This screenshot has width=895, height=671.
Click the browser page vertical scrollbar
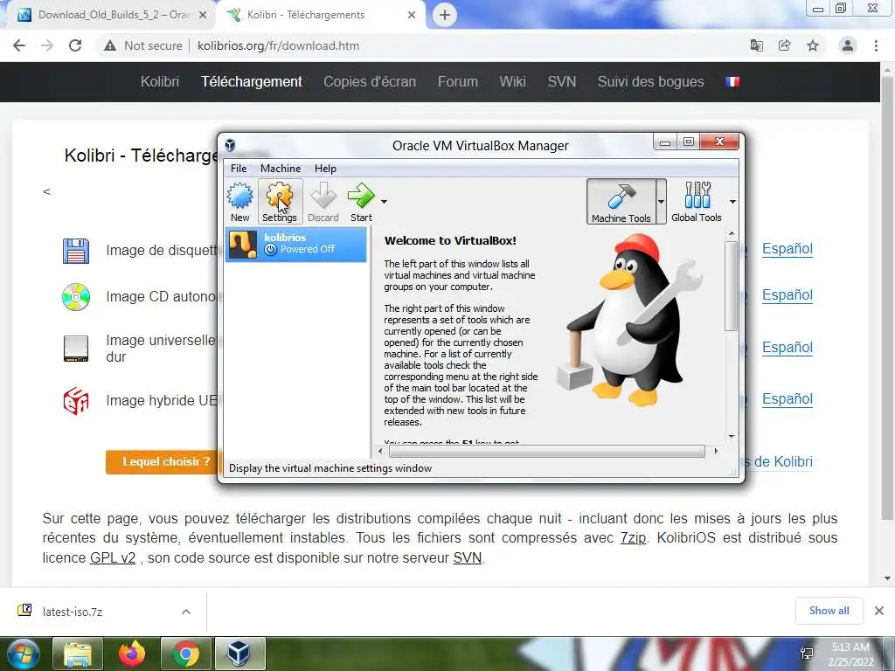(x=887, y=297)
